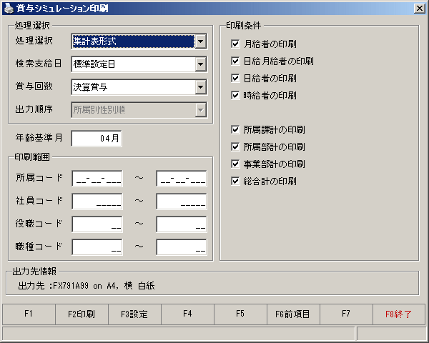Viewport: 429px width, 343px height.
Task: Click the 職種コード end field
Action: click(182, 247)
